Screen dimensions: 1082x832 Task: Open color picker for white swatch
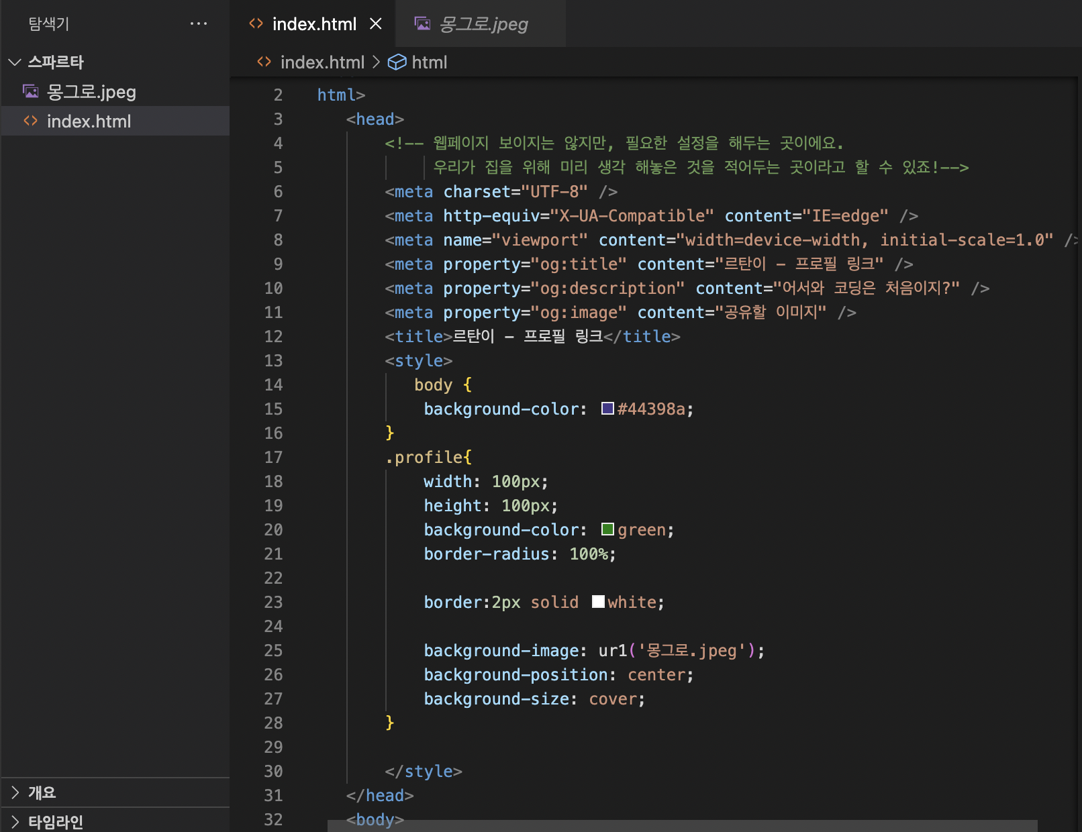pyautogui.click(x=599, y=602)
